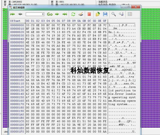Click ASCII text 'g operating syst'
Screen dimensions: 160x135
click(122, 97)
